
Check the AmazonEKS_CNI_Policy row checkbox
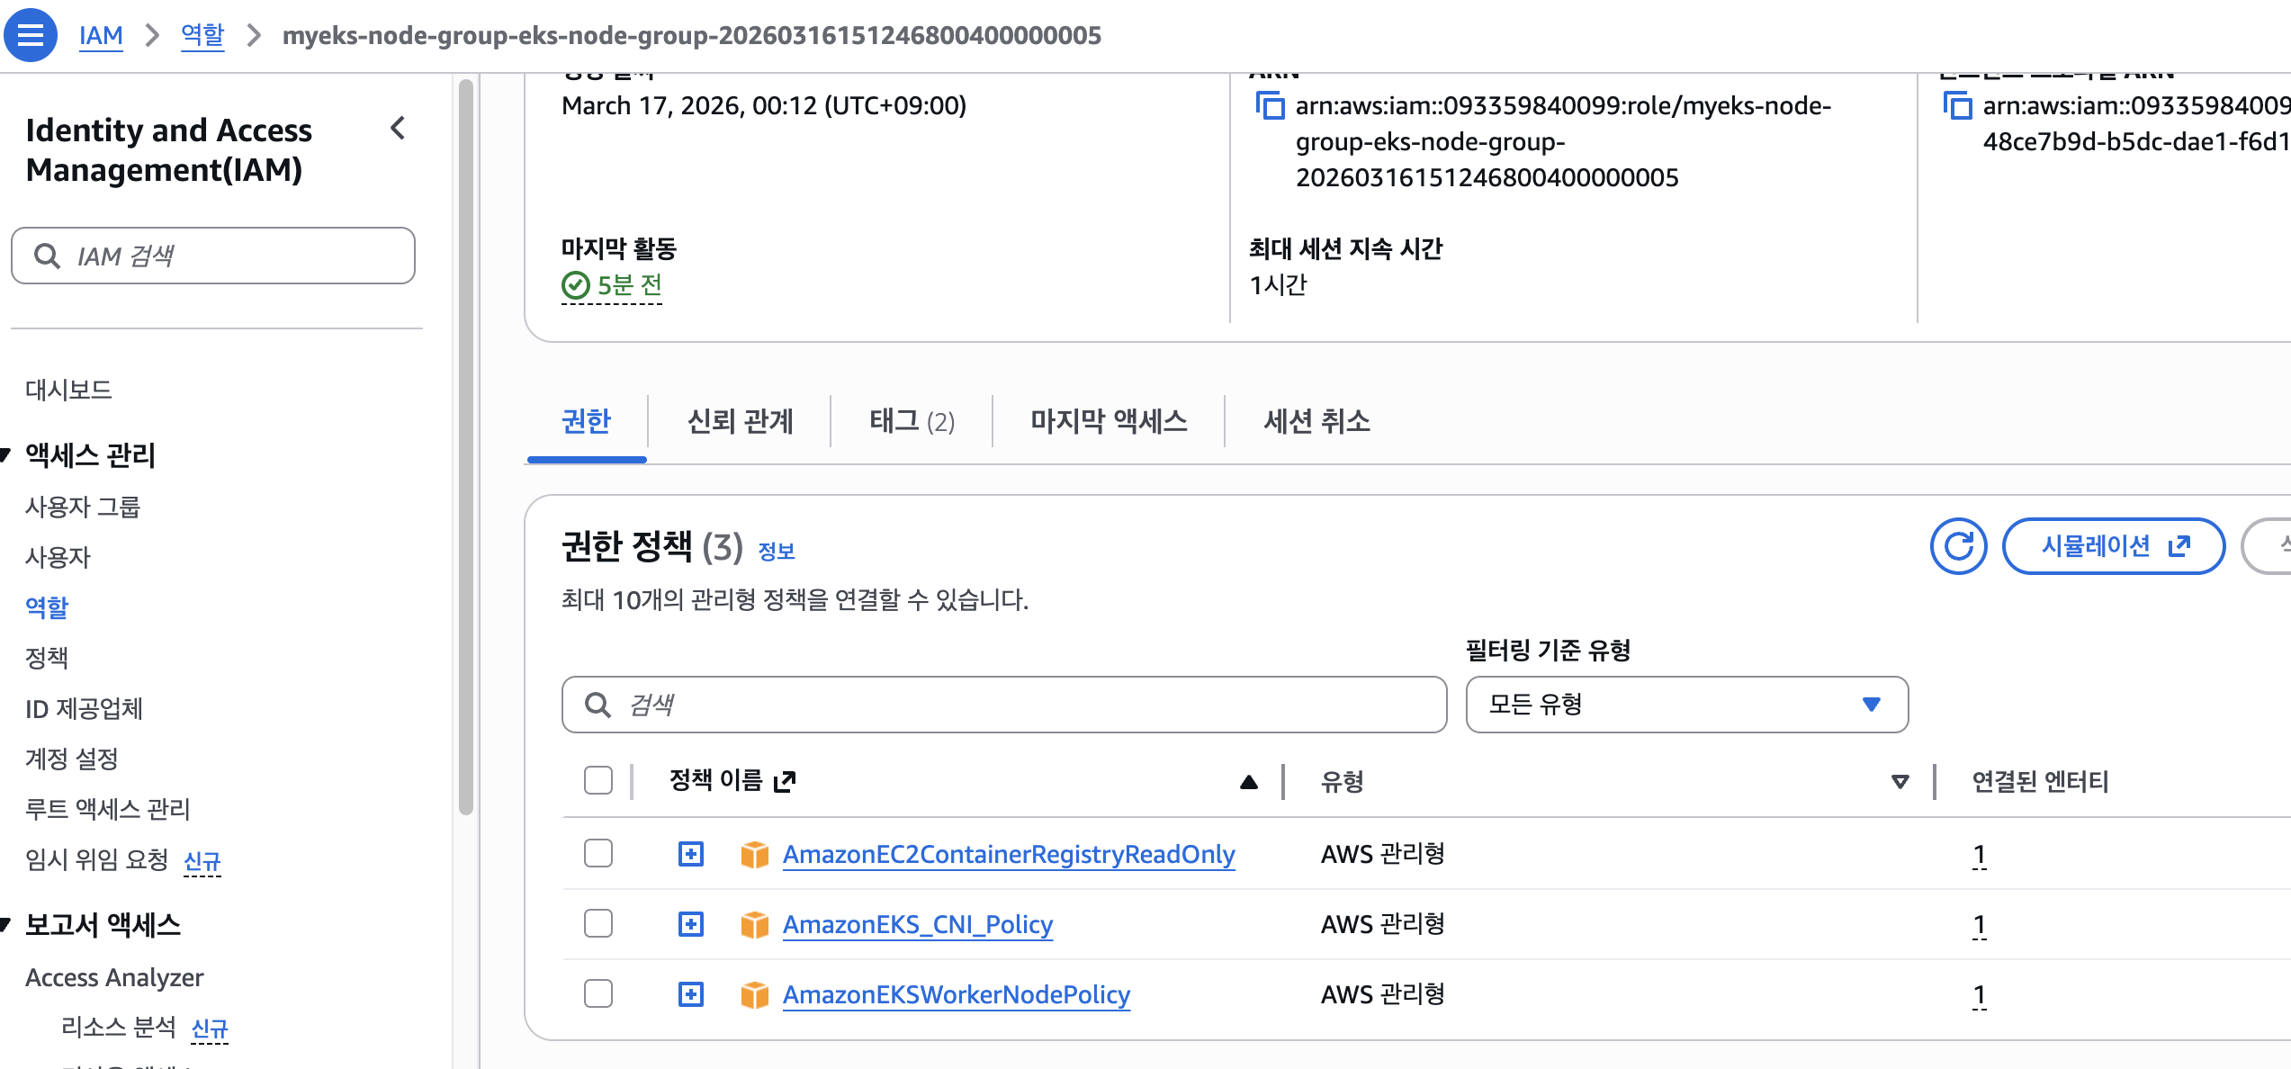pos(598,923)
